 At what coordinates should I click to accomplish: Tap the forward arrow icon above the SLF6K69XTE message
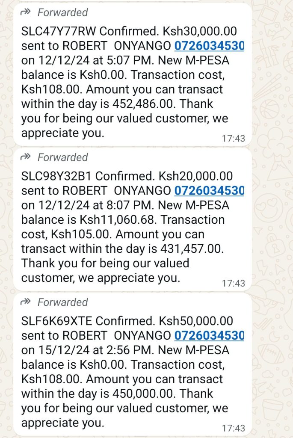(26, 302)
